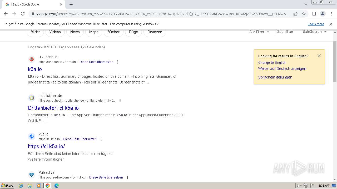Click the mobilsicher.de site favicon
This screenshot has width=337, height=189.
(x=32, y=98)
